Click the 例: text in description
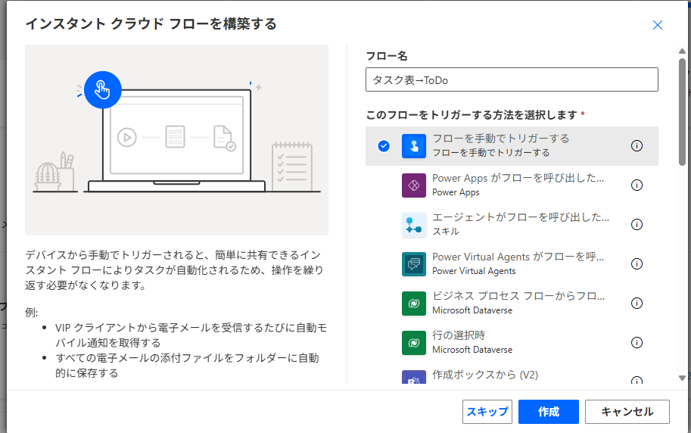Viewport: 691px width, 433px height. tap(32, 312)
